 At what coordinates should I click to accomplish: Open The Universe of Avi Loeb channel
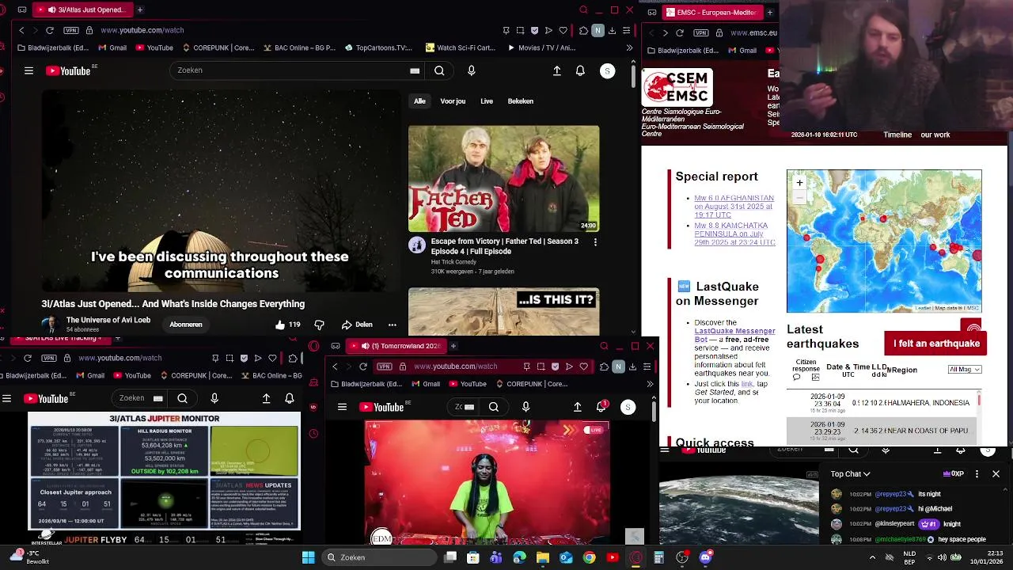(108, 320)
